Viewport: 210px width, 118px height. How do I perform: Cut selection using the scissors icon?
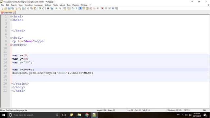click(28, 8)
